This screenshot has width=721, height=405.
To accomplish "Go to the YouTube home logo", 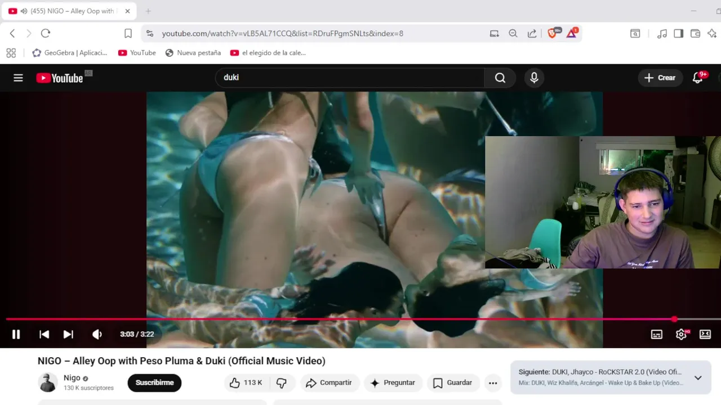I will 60,78.
